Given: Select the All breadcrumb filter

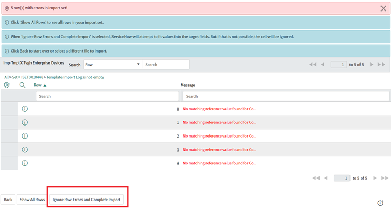Looking at the screenshot, I should point(6,77).
